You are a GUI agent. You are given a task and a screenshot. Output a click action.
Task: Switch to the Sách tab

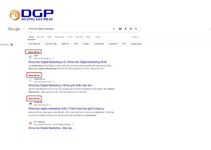pyautogui.click(x=88, y=37)
